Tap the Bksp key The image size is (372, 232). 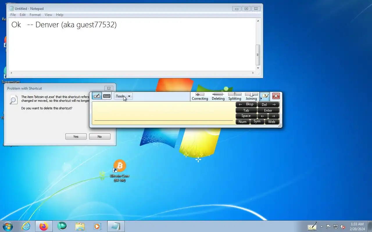click(x=246, y=104)
